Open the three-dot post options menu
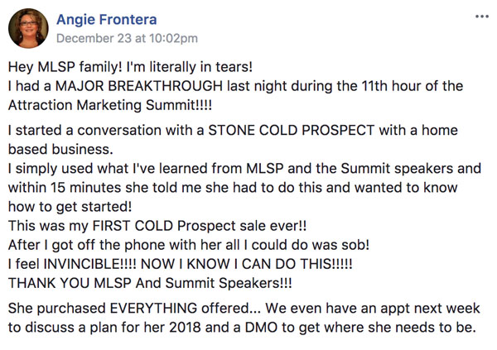Image resolution: width=497 pixels, height=350 pixels. (x=482, y=17)
